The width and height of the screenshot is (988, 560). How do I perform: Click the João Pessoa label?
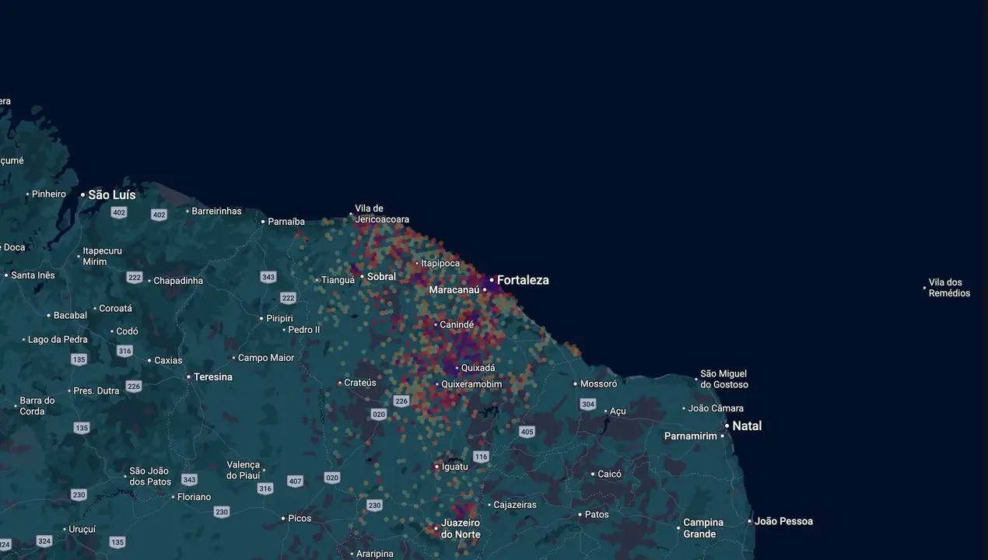coord(783,521)
